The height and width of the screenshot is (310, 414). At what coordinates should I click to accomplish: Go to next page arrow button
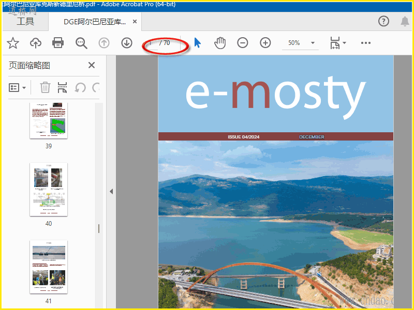pyautogui.click(x=127, y=43)
